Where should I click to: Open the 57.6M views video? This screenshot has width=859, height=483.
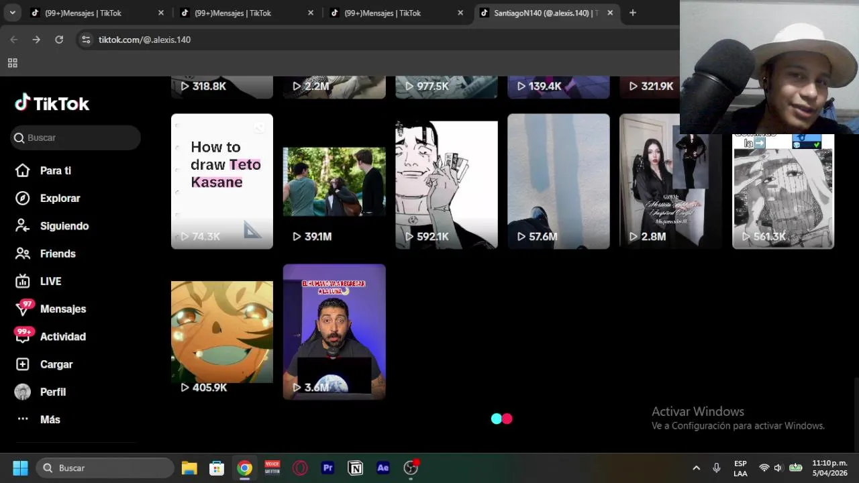tap(558, 181)
